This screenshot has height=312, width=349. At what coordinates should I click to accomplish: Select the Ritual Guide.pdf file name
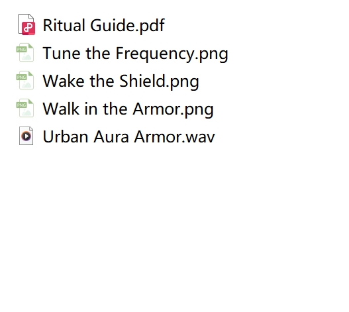point(104,25)
